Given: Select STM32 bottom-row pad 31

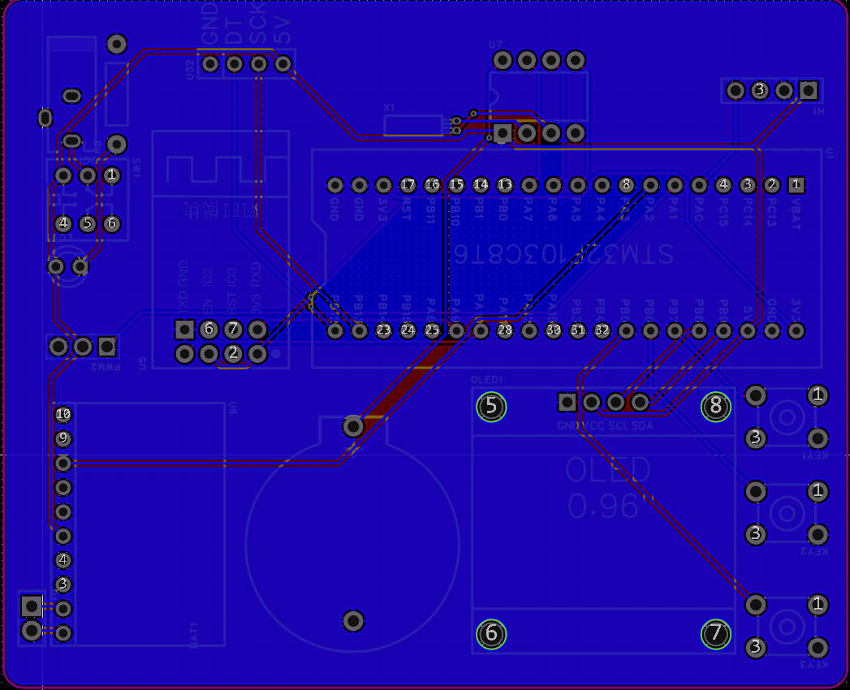Looking at the screenshot, I should click(577, 330).
